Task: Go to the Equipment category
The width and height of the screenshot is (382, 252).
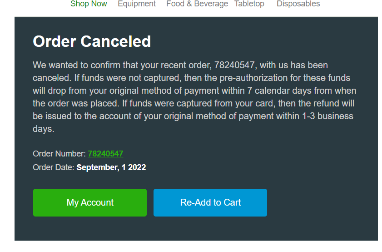Action: (137, 4)
